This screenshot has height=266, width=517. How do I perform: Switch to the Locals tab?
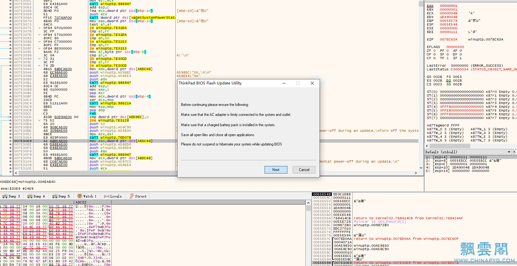(x=113, y=196)
